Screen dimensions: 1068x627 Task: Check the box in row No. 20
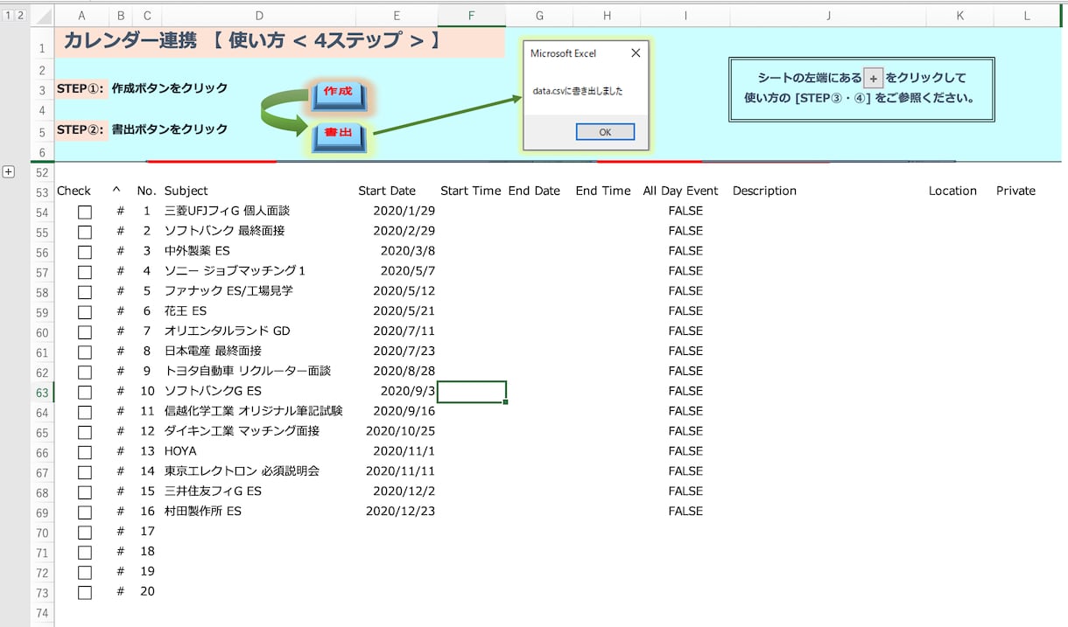[84, 593]
